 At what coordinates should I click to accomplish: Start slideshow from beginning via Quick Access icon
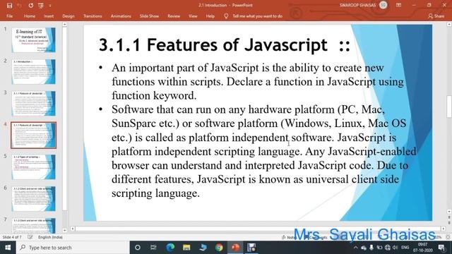click(x=41, y=6)
